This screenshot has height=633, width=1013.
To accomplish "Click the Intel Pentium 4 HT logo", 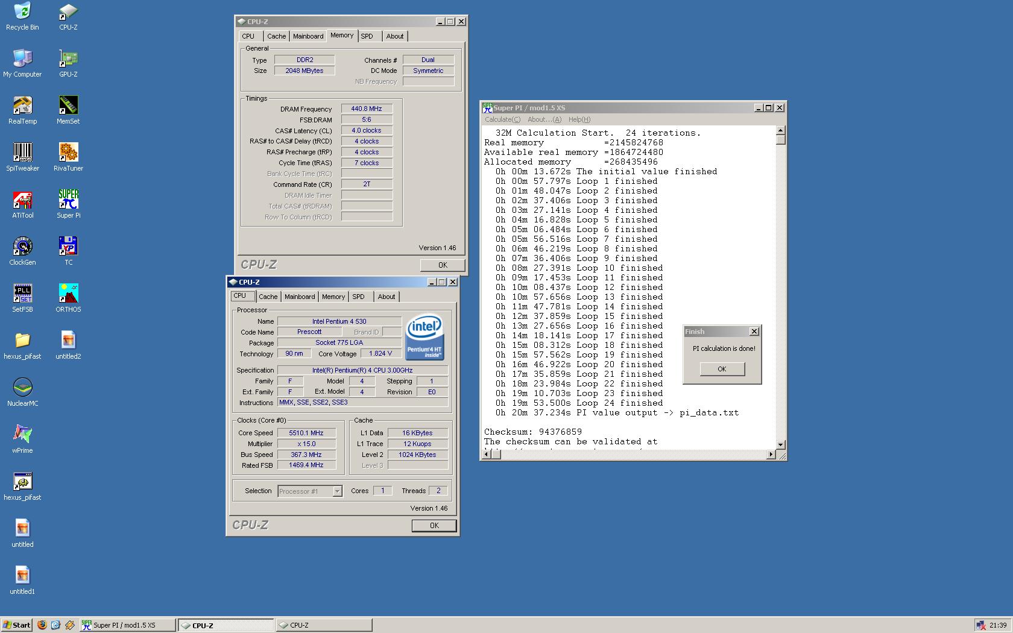I will 424,336.
